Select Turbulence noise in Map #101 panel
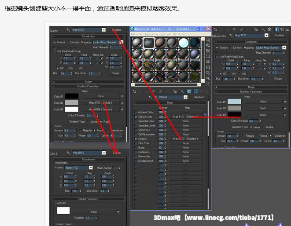The height and width of the screenshot is (226, 291). pyautogui.click(x=271, y=136)
